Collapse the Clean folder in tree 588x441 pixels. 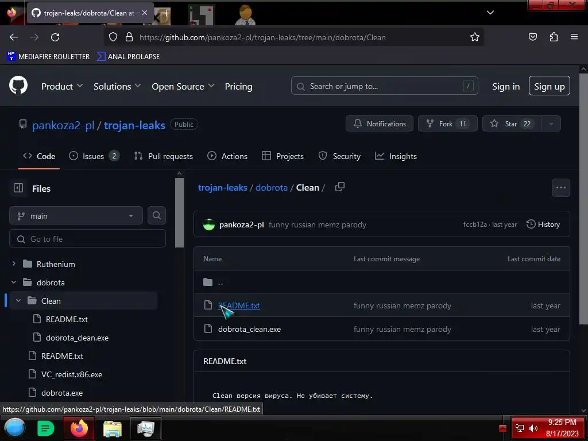(x=18, y=300)
